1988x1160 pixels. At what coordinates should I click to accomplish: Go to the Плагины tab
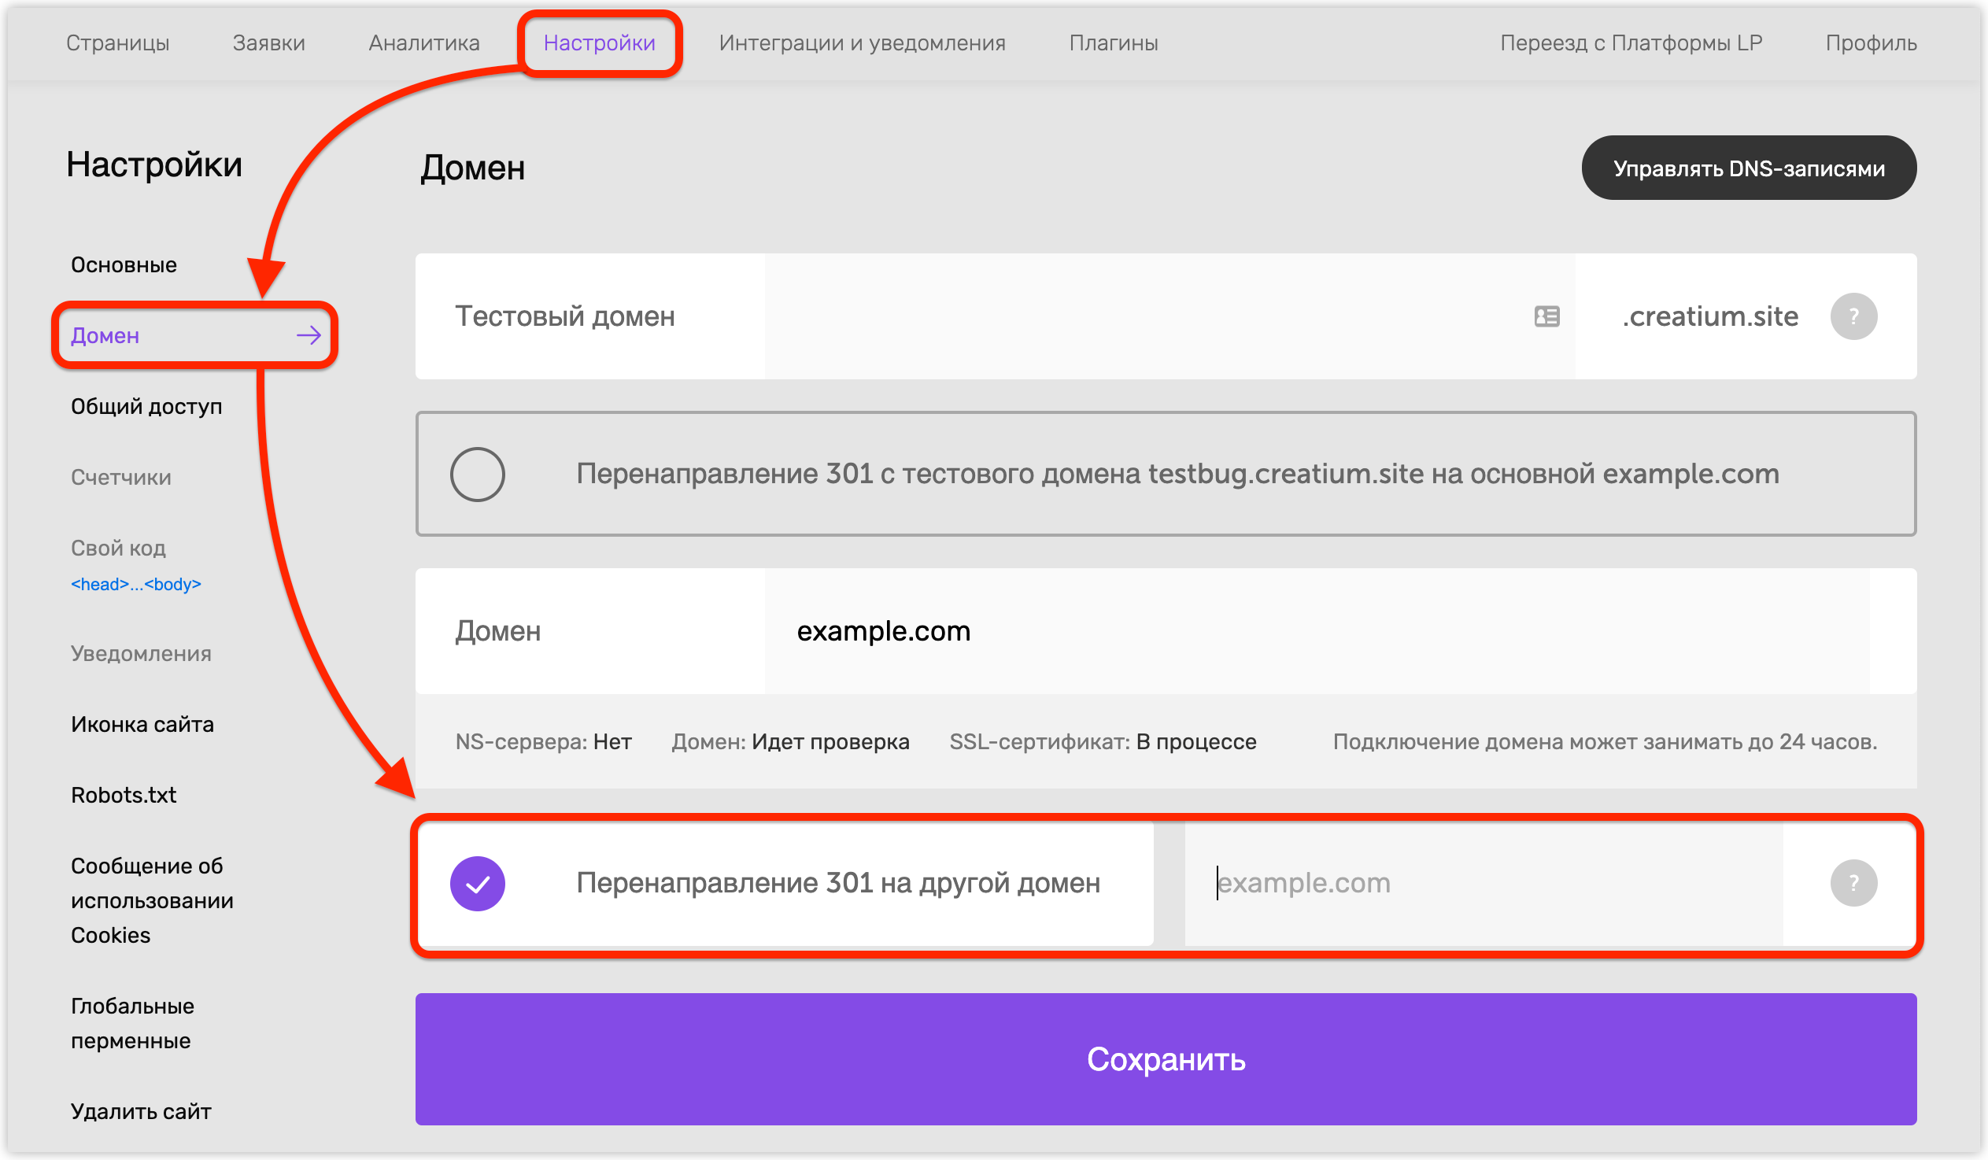click(x=1114, y=42)
